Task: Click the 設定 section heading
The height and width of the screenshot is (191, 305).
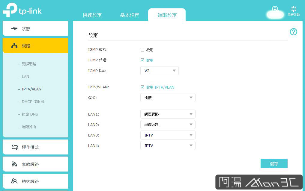Action: [x=93, y=35]
